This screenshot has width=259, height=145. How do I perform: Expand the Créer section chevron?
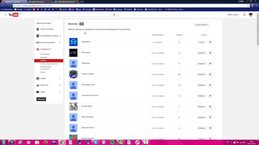[60, 92]
